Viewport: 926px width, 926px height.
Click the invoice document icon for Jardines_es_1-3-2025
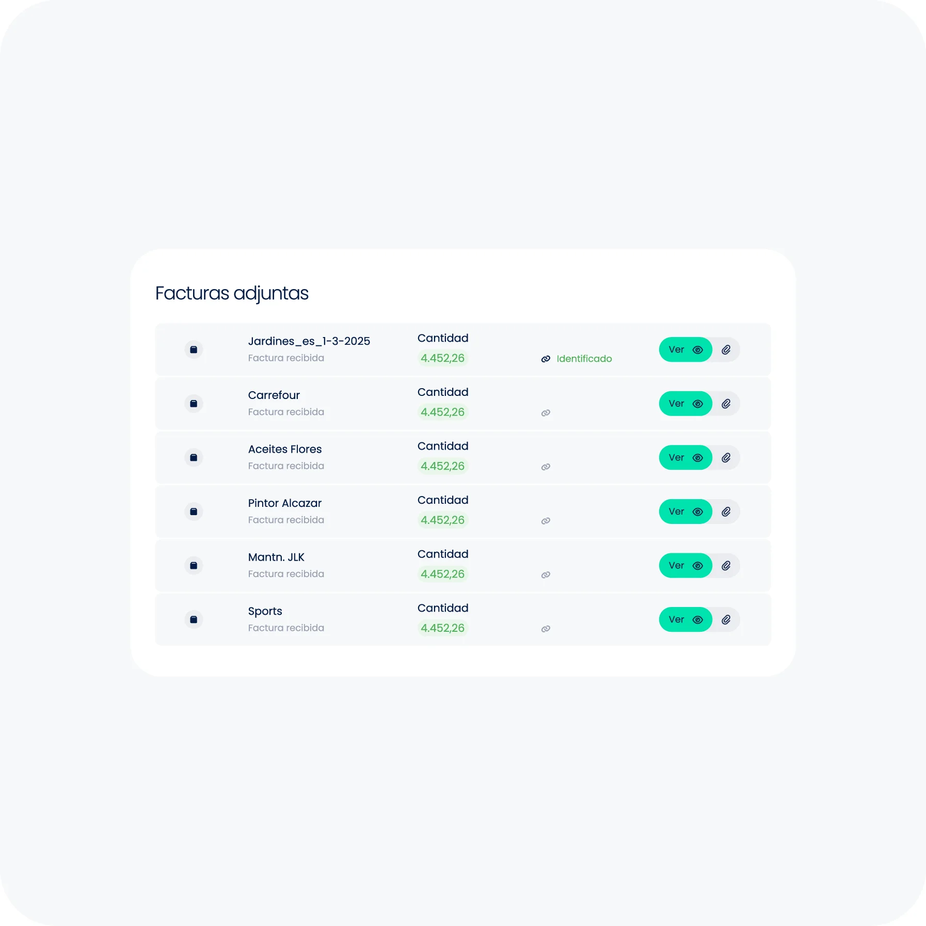coord(194,349)
